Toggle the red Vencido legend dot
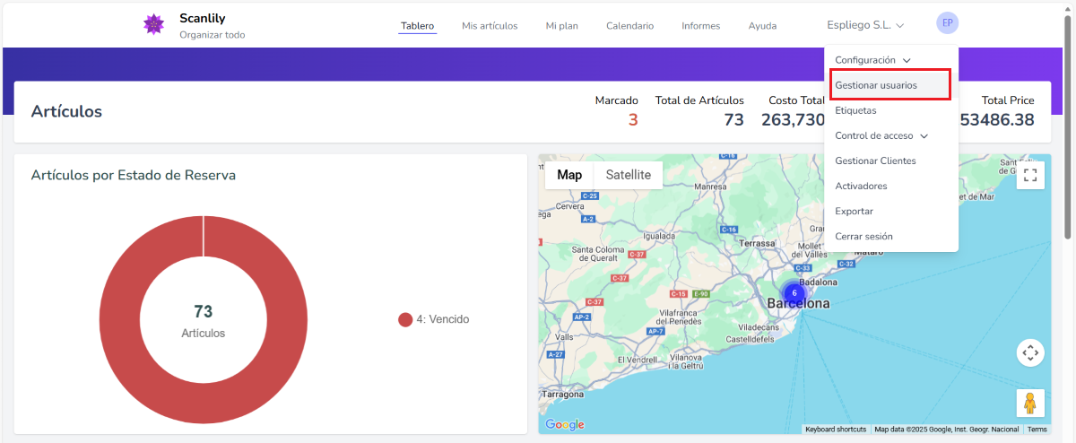Image resolution: width=1076 pixels, height=443 pixels. pyautogui.click(x=405, y=319)
